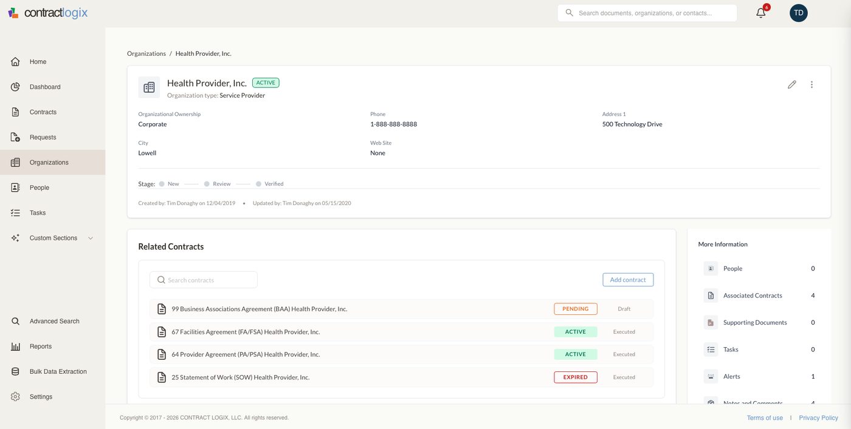Image resolution: width=851 pixels, height=429 pixels.
Task: Click the People icon under More Information
Action: click(711, 268)
